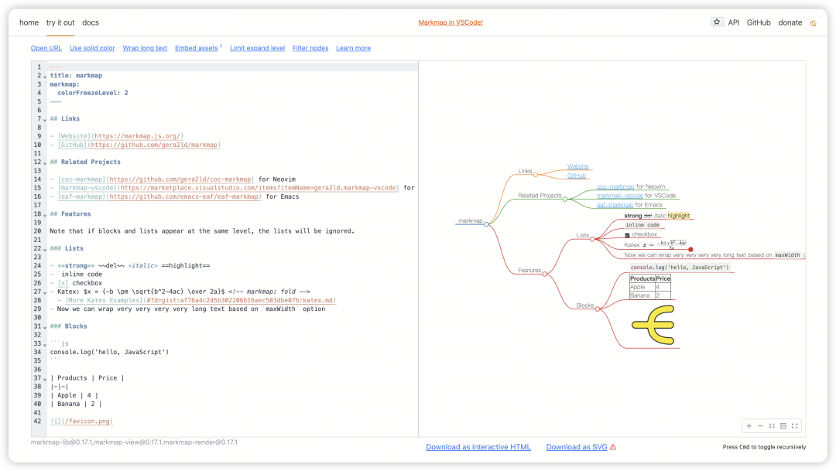Click More Katex Examples link on line 28
The height and width of the screenshot is (471, 836).
pos(200,300)
